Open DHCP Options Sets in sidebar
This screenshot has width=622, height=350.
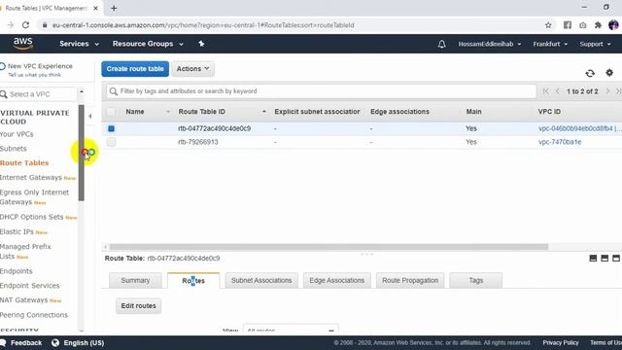32,217
